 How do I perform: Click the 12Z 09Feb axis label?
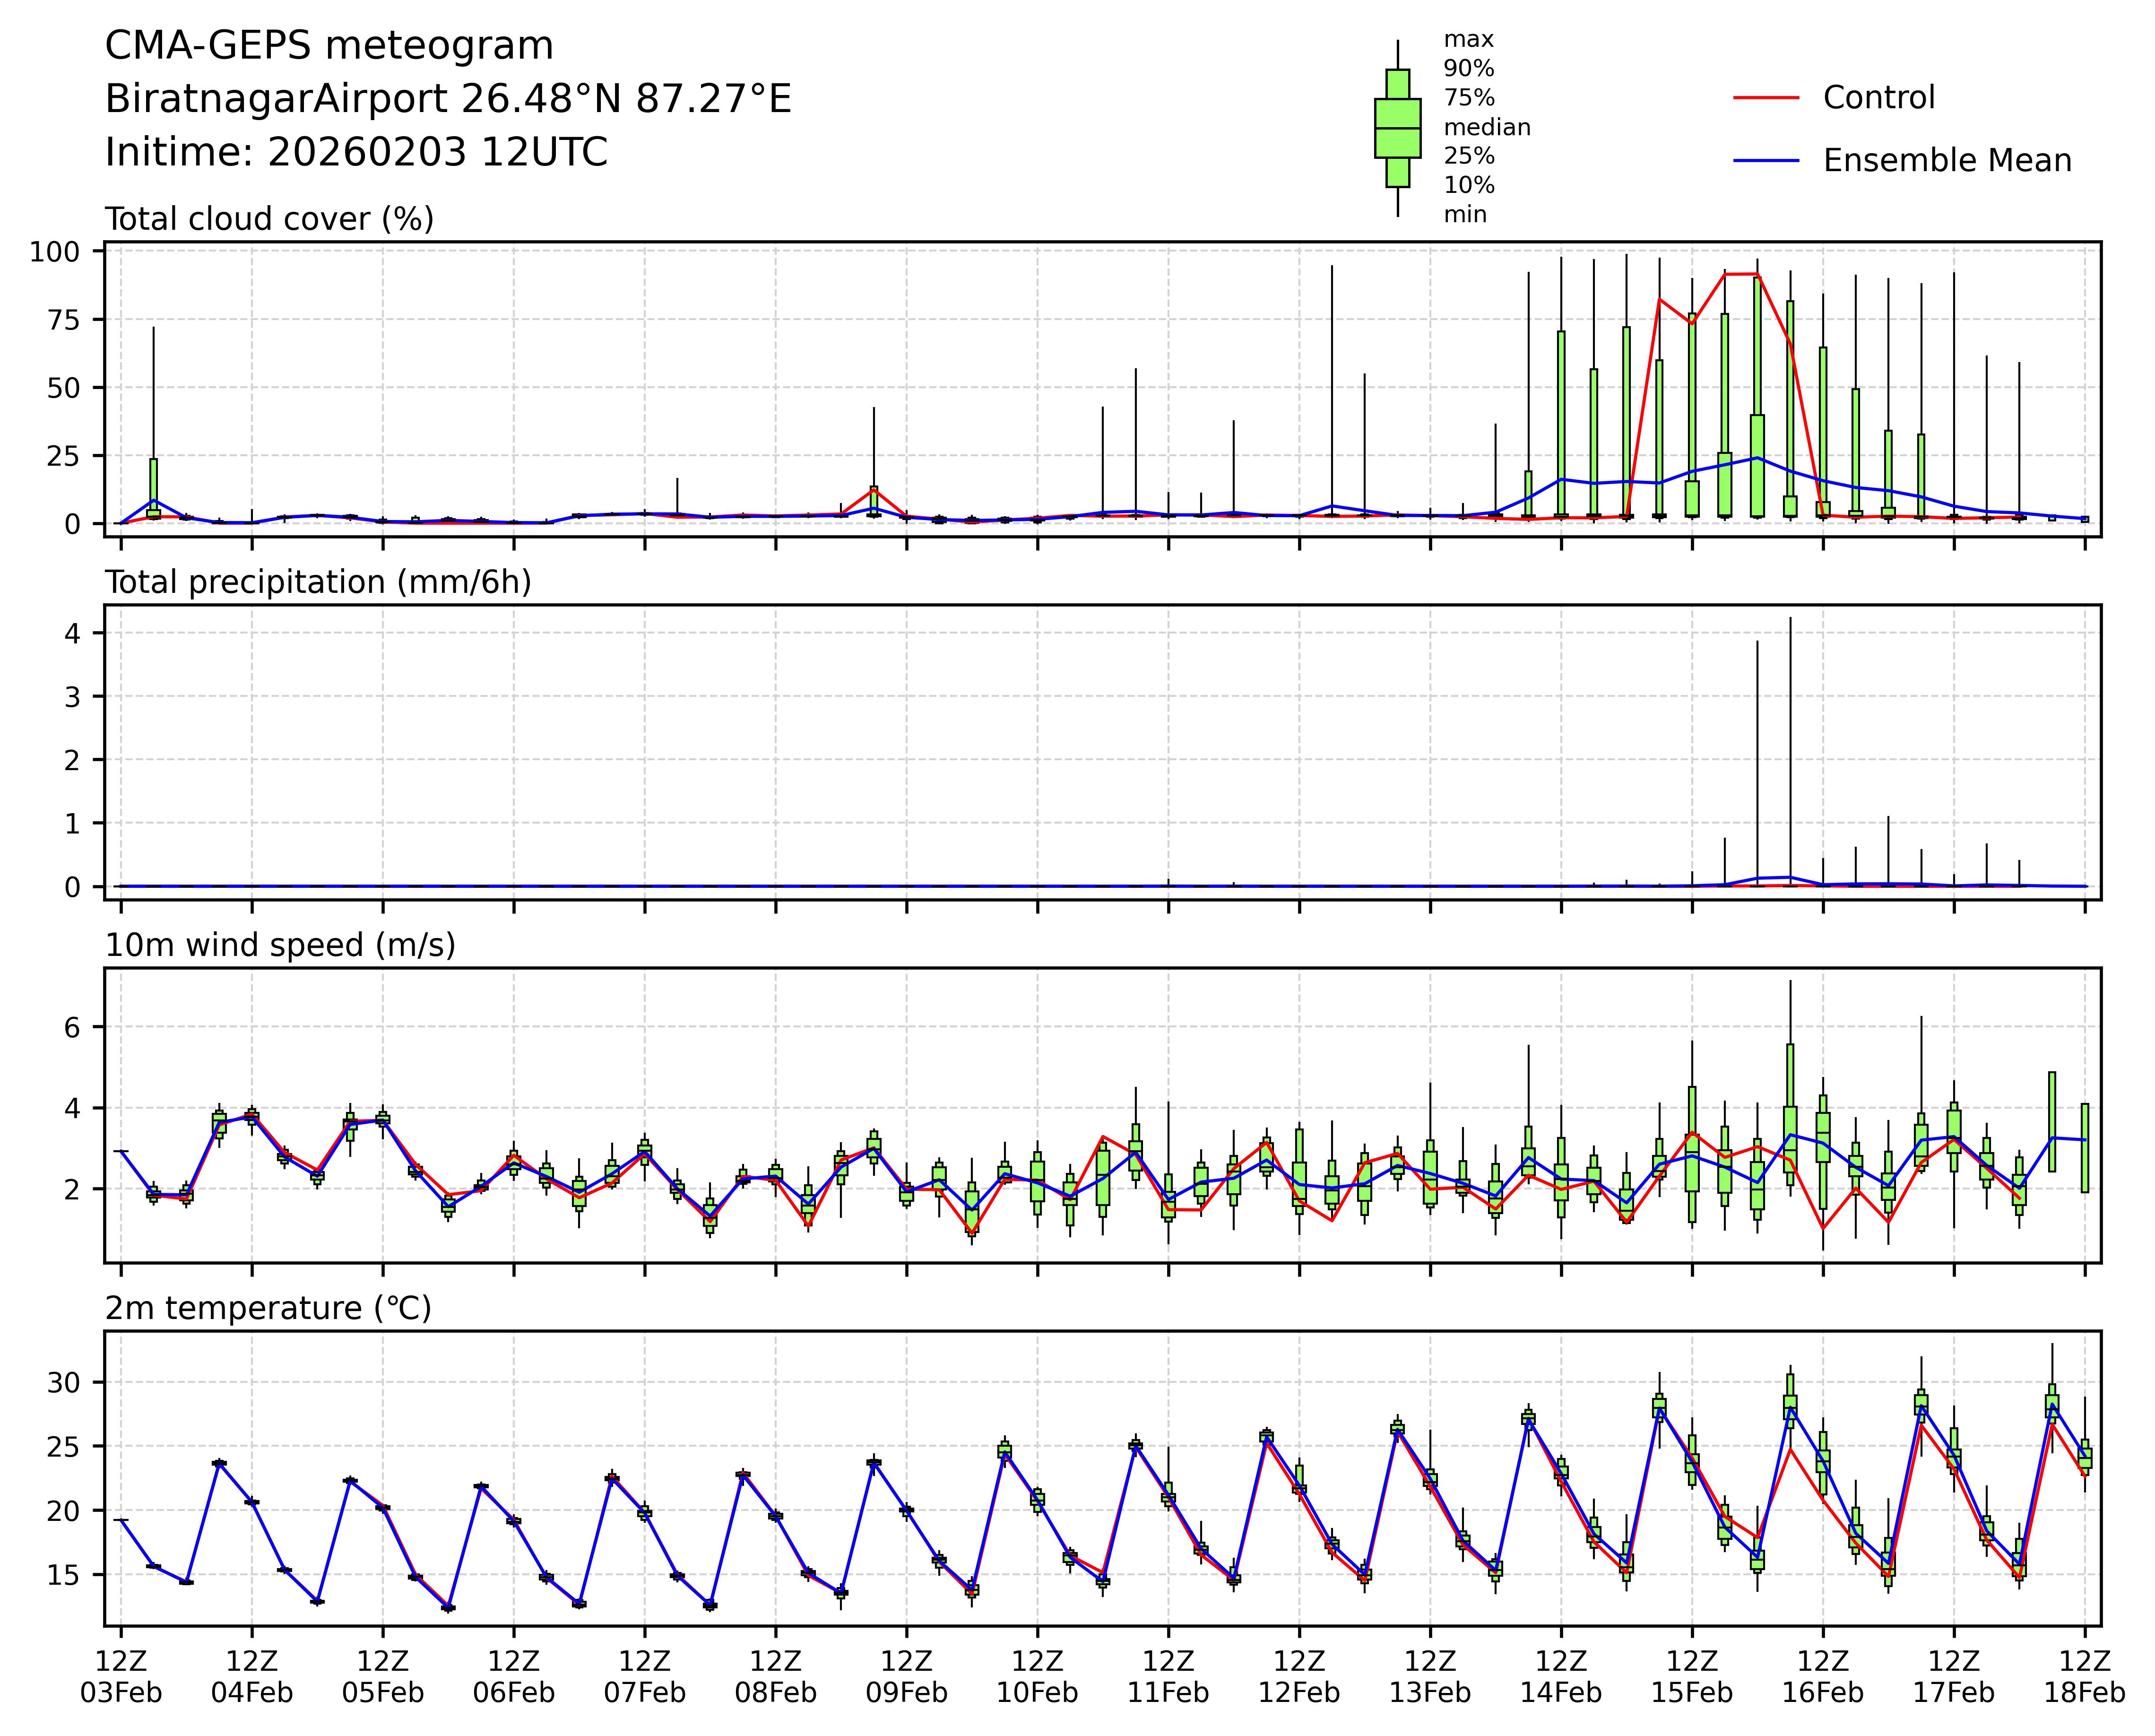point(906,1677)
